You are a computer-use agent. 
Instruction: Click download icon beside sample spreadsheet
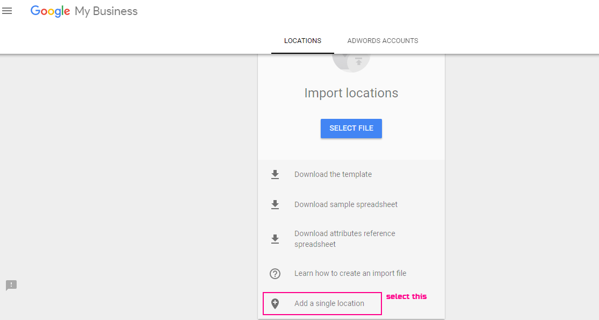pyautogui.click(x=275, y=204)
